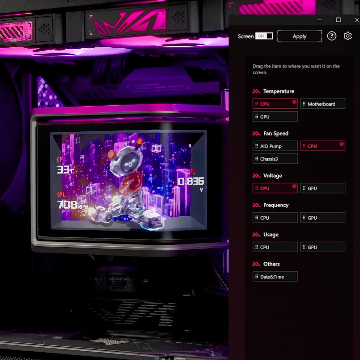Image resolution: width=360 pixels, height=360 pixels.
Task: Deselect the CPU item under Fan Speed
Action: [322, 146]
